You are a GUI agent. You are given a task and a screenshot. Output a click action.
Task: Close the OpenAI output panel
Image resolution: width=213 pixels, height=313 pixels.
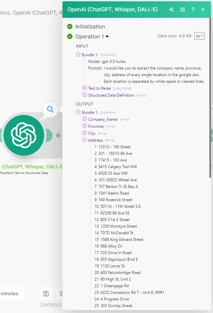(203, 9)
